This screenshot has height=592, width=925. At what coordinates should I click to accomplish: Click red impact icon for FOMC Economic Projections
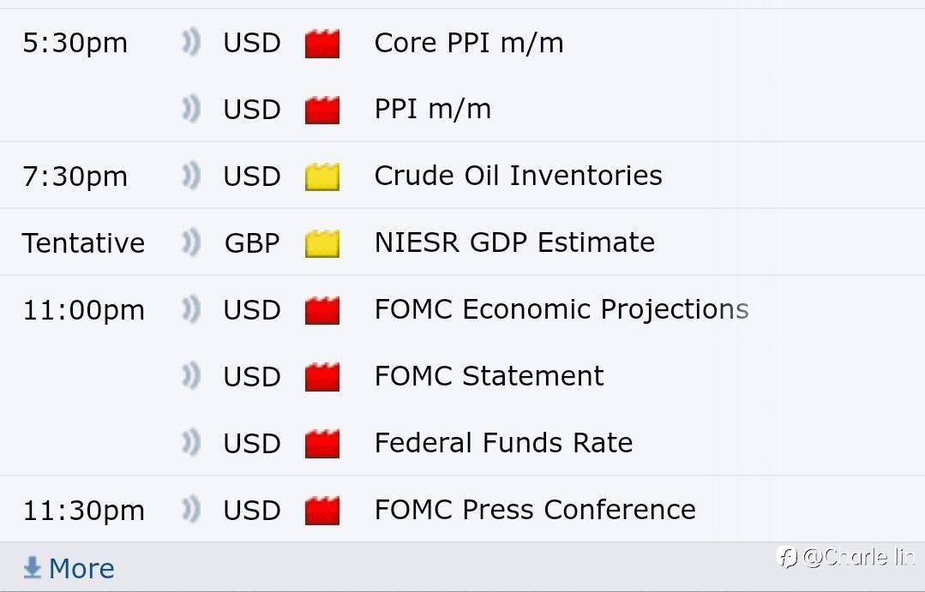point(322,311)
